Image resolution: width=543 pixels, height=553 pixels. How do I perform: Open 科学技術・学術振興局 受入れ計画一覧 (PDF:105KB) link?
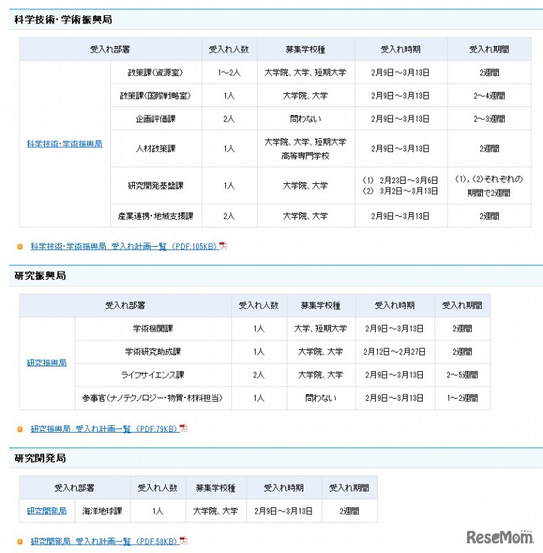124,246
